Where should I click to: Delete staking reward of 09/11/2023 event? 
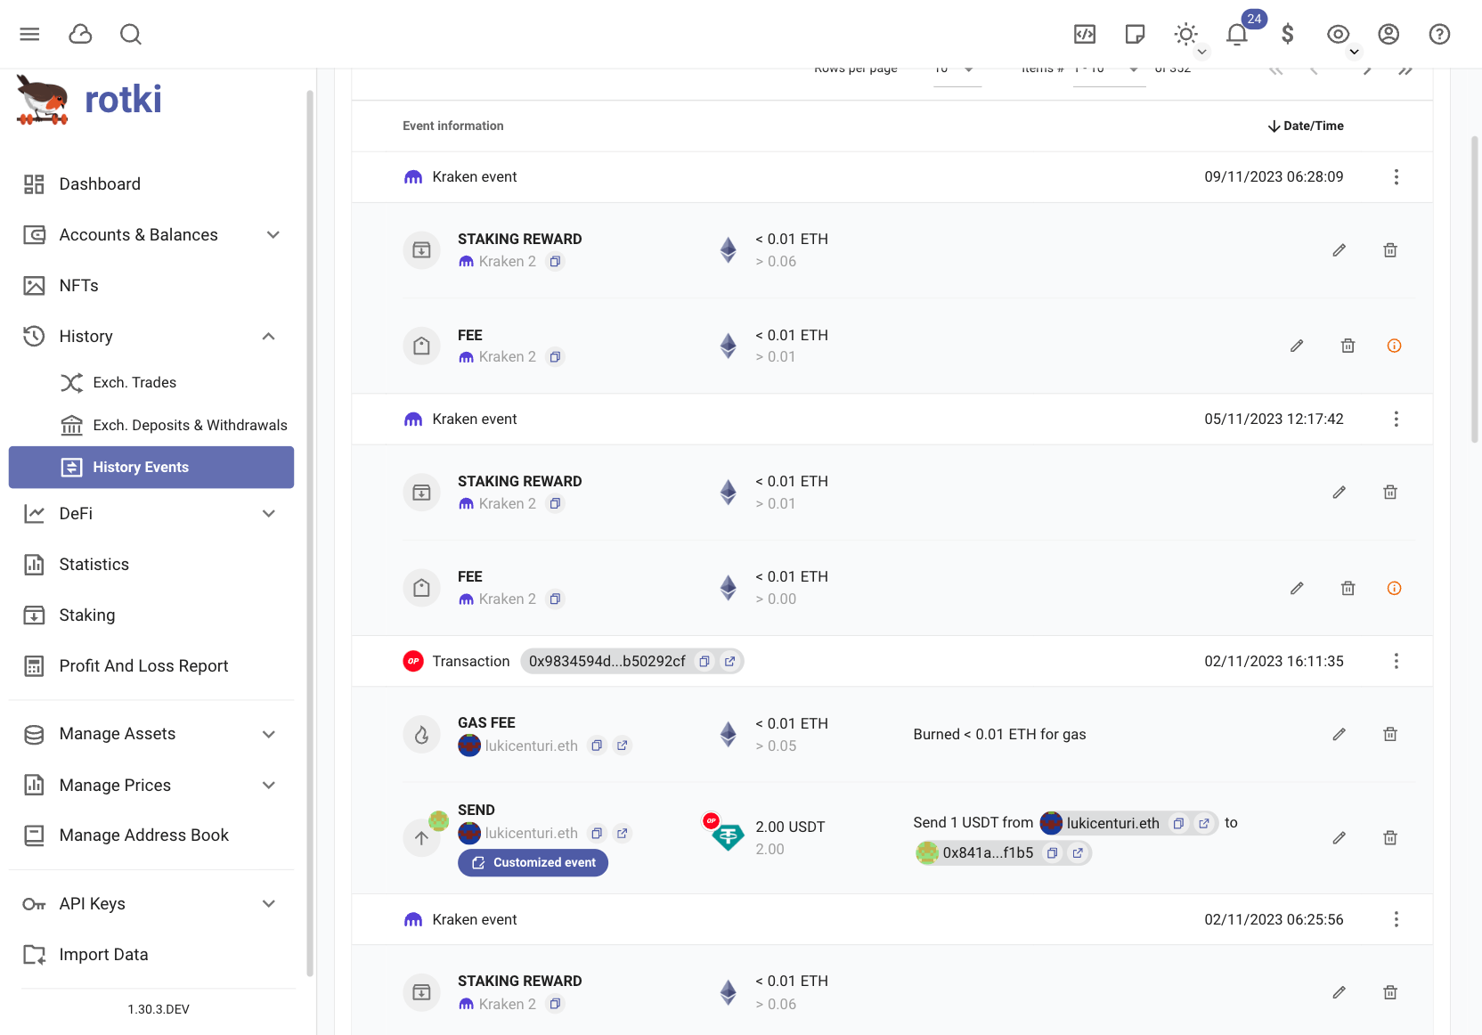[x=1390, y=250]
